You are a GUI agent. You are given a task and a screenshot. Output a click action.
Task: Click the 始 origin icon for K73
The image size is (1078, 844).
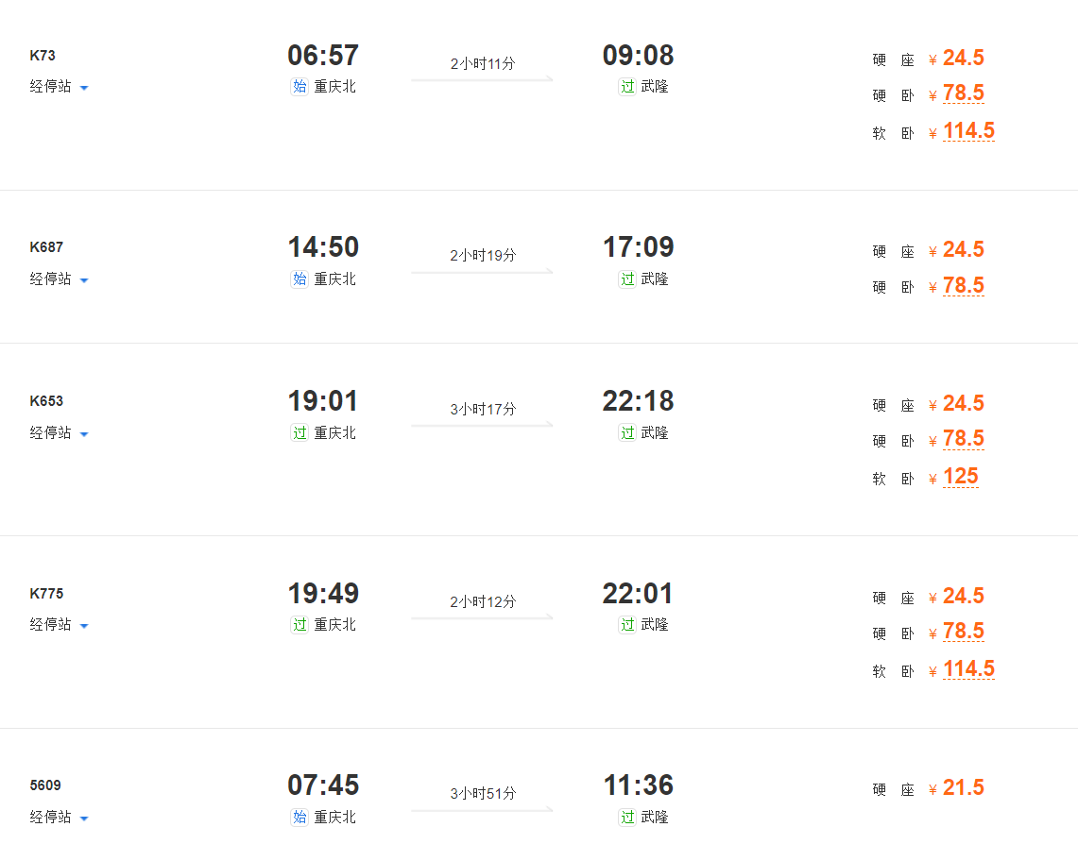(x=299, y=87)
